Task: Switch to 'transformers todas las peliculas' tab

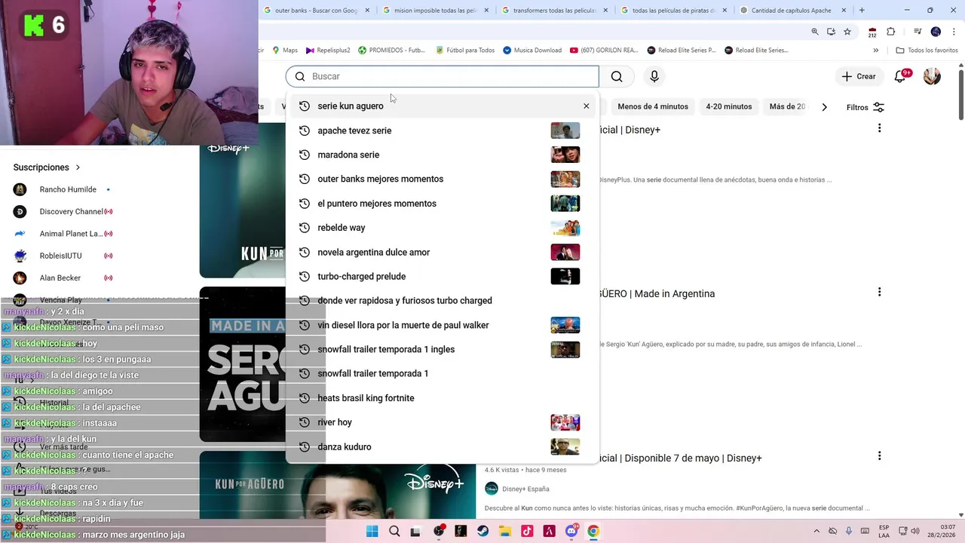Action: point(554,11)
